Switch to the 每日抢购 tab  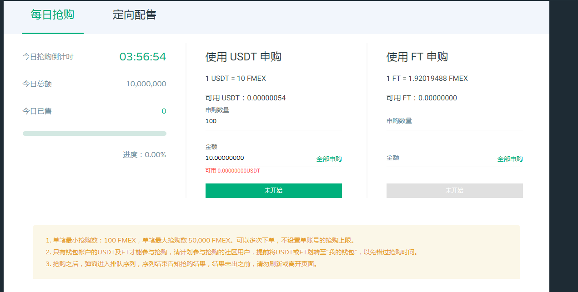pyautogui.click(x=52, y=15)
